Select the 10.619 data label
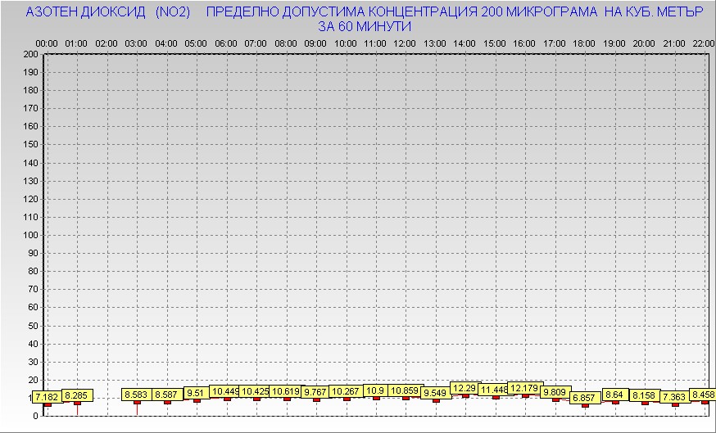The width and height of the screenshot is (716, 433). click(x=286, y=391)
